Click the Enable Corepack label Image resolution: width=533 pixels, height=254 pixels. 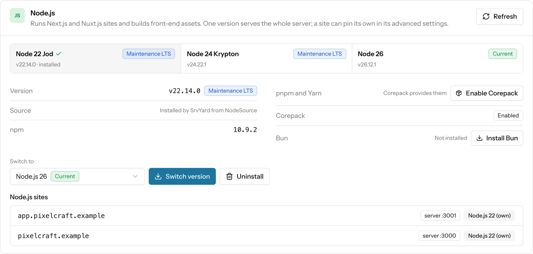tap(492, 93)
